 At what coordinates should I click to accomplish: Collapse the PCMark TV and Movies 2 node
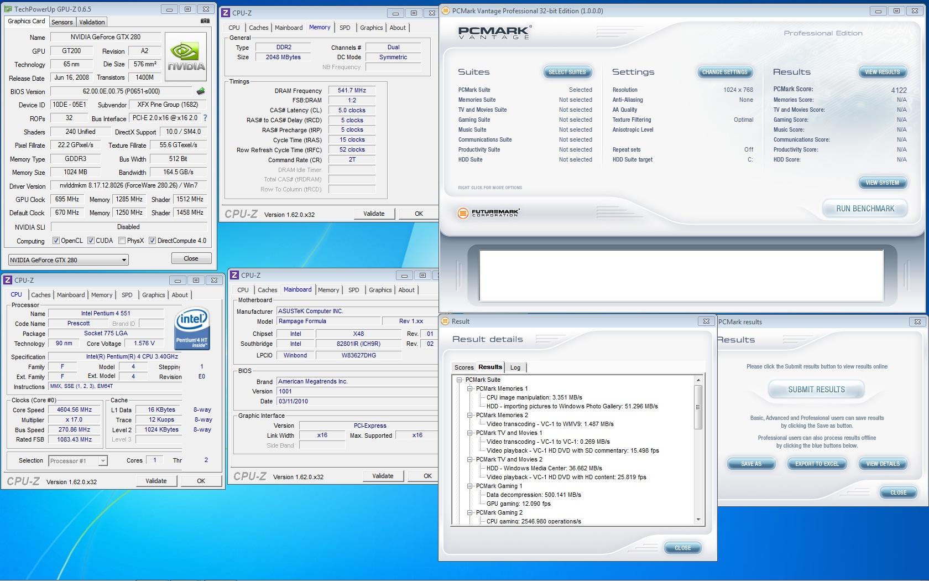click(x=469, y=459)
